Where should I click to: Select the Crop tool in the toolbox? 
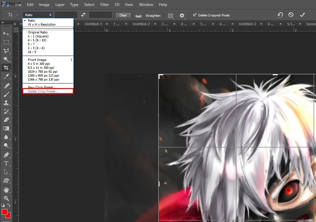click(6, 68)
